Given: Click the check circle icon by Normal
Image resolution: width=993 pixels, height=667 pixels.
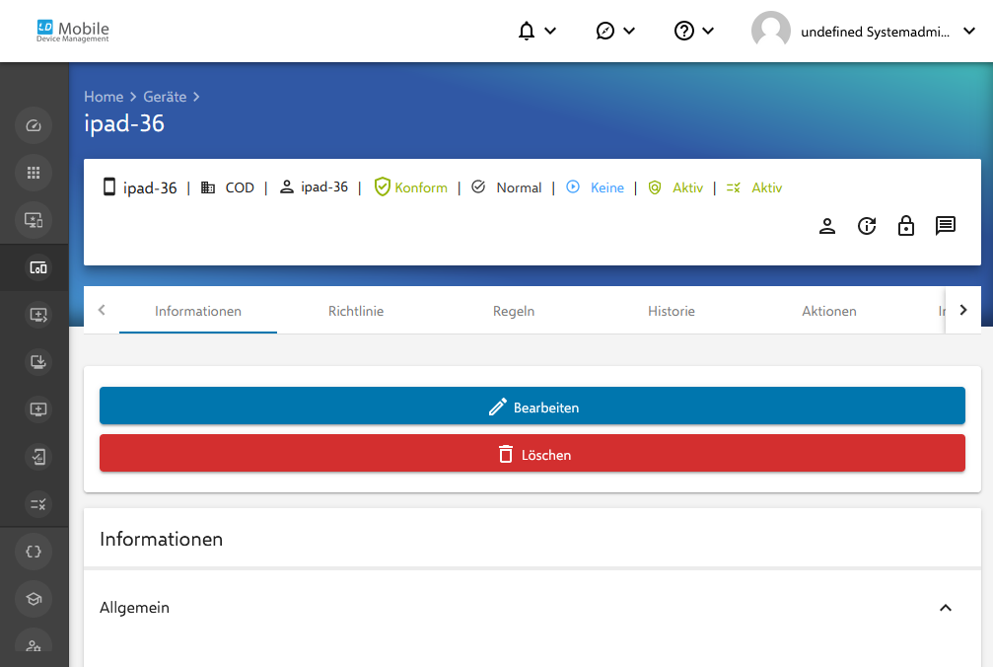Looking at the screenshot, I should point(479,186).
